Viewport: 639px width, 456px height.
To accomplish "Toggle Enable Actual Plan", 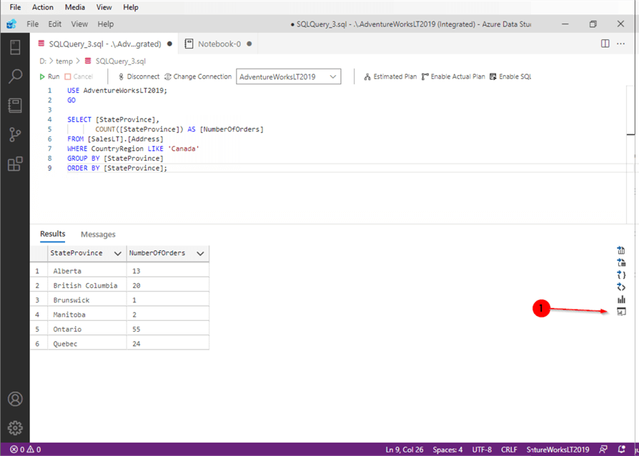I will (x=453, y=76).
